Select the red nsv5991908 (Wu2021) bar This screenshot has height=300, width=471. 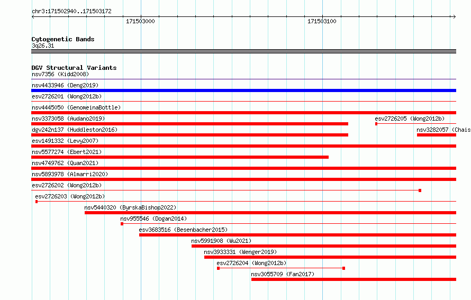click(x=324, y=246)
